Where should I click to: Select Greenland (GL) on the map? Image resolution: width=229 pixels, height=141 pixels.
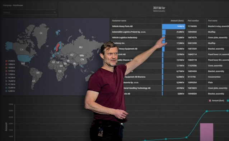pos(41,33)
